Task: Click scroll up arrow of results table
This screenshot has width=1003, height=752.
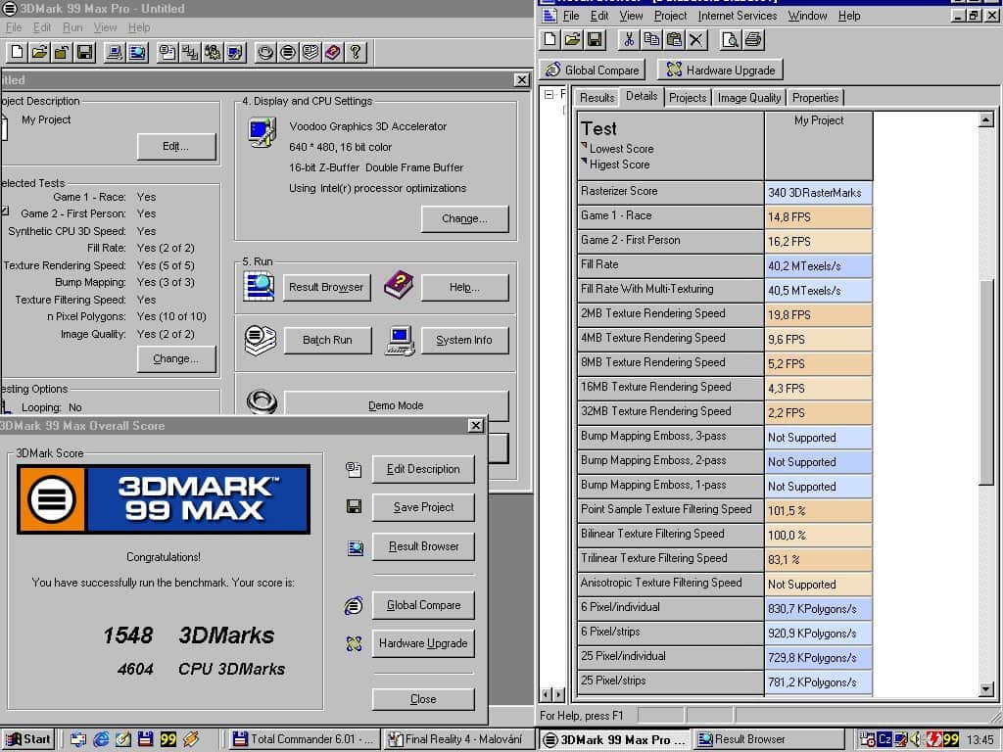Action: [x=985, y=119]
